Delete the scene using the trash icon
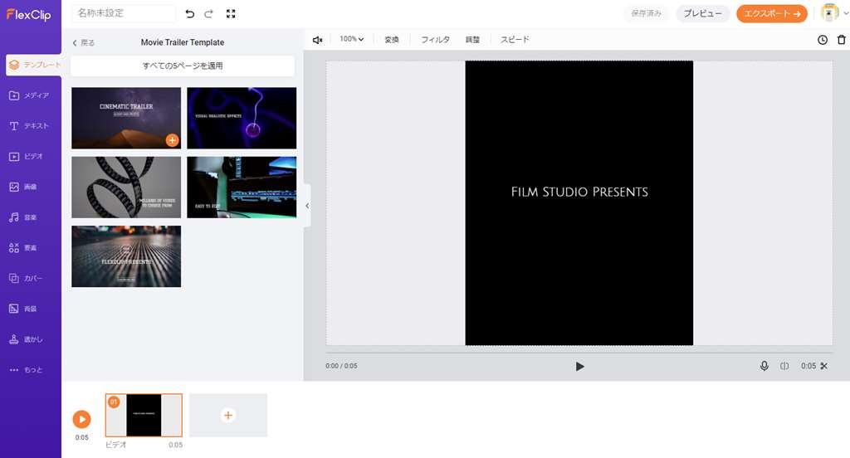The width and height of the screenshot is (850, 458). coord(841,40)
